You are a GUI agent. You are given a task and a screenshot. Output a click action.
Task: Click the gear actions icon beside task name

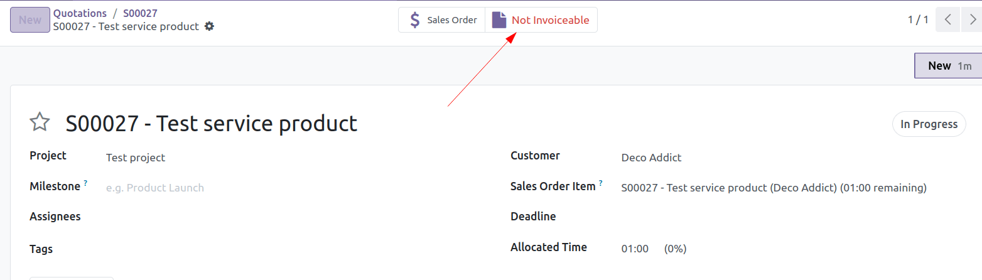coord(210,26)
